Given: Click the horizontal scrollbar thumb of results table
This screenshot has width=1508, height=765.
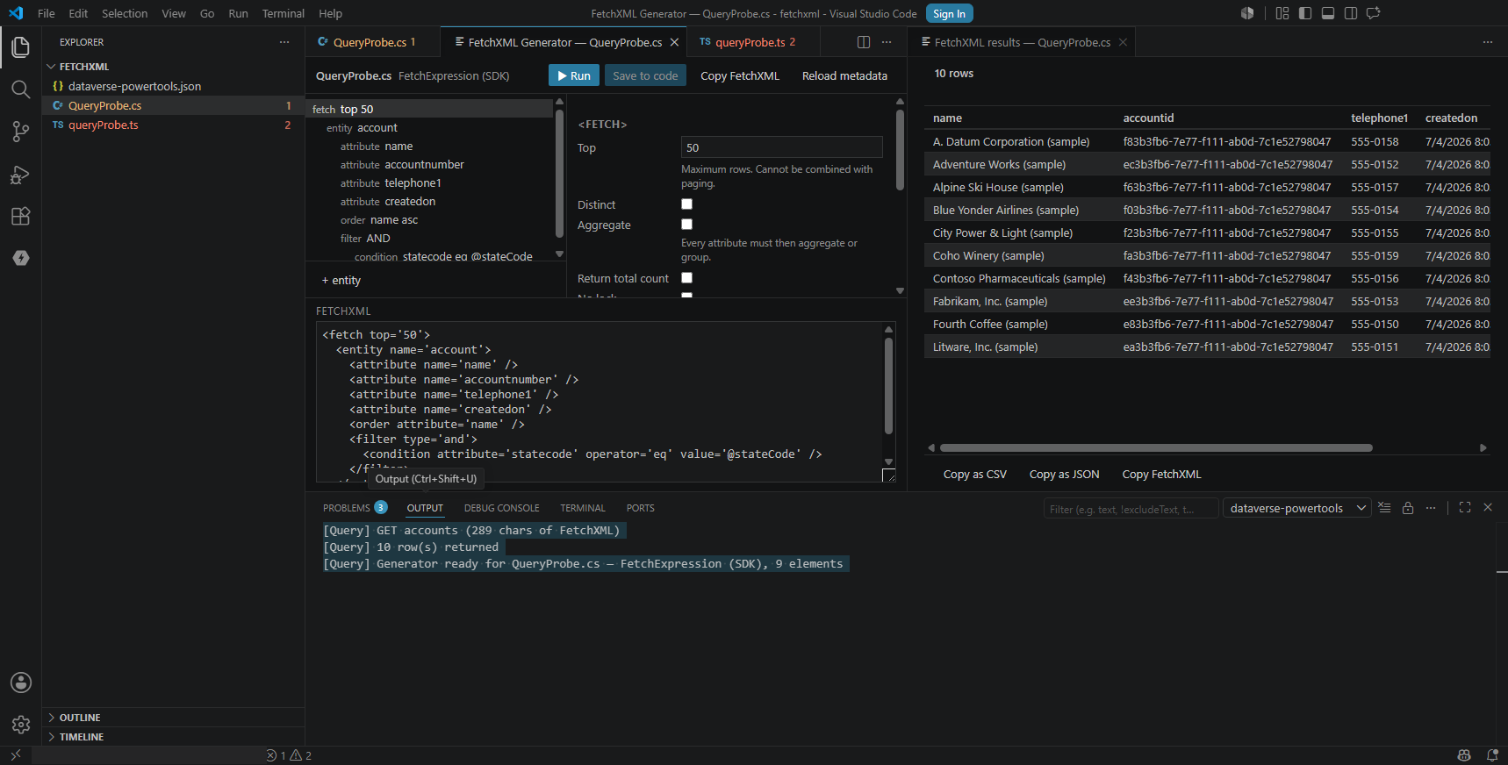Looking at the screenshot, I should (1156, 447).
